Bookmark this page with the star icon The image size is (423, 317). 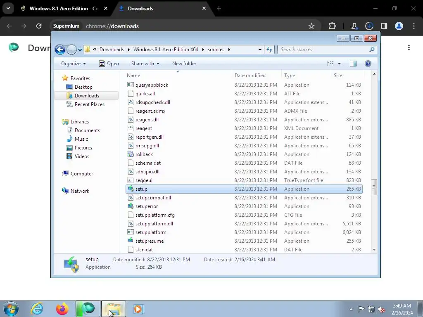click(311, 26)
